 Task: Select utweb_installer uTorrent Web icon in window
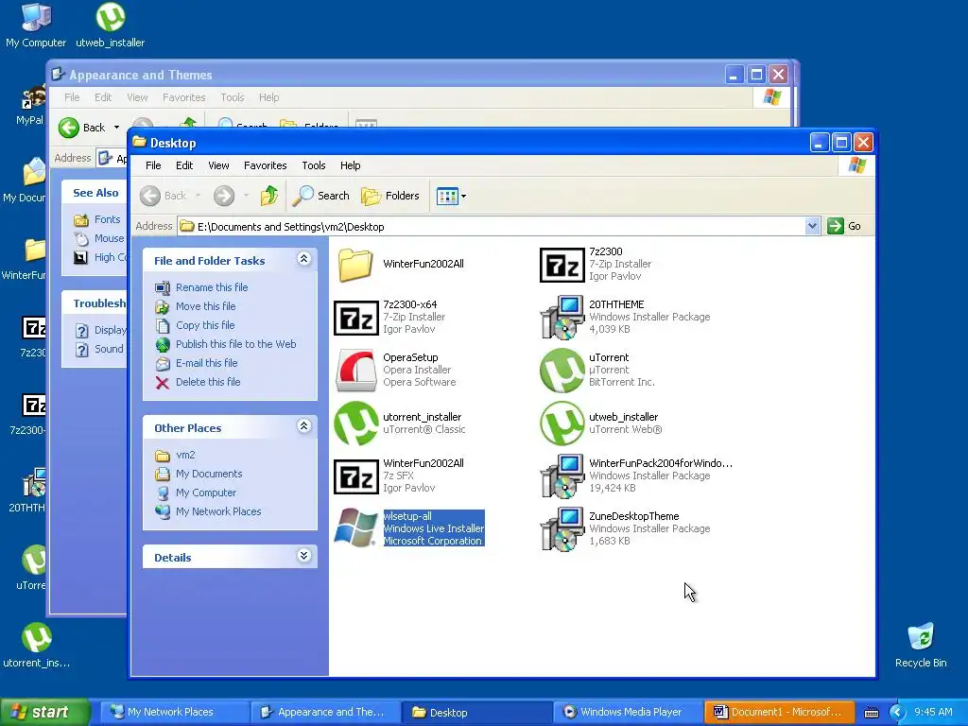click(x=562, y=423)
